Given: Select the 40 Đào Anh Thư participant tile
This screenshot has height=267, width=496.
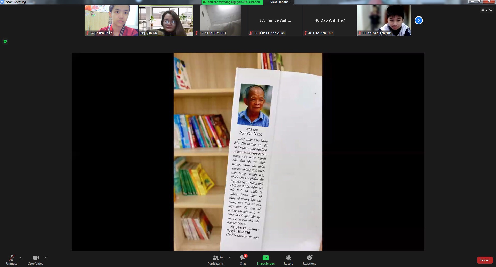Looking at the screenshot, I should click(x=329, y=20).
